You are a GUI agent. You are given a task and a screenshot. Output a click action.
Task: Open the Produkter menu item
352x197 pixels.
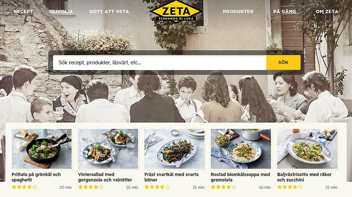[238, 11]
